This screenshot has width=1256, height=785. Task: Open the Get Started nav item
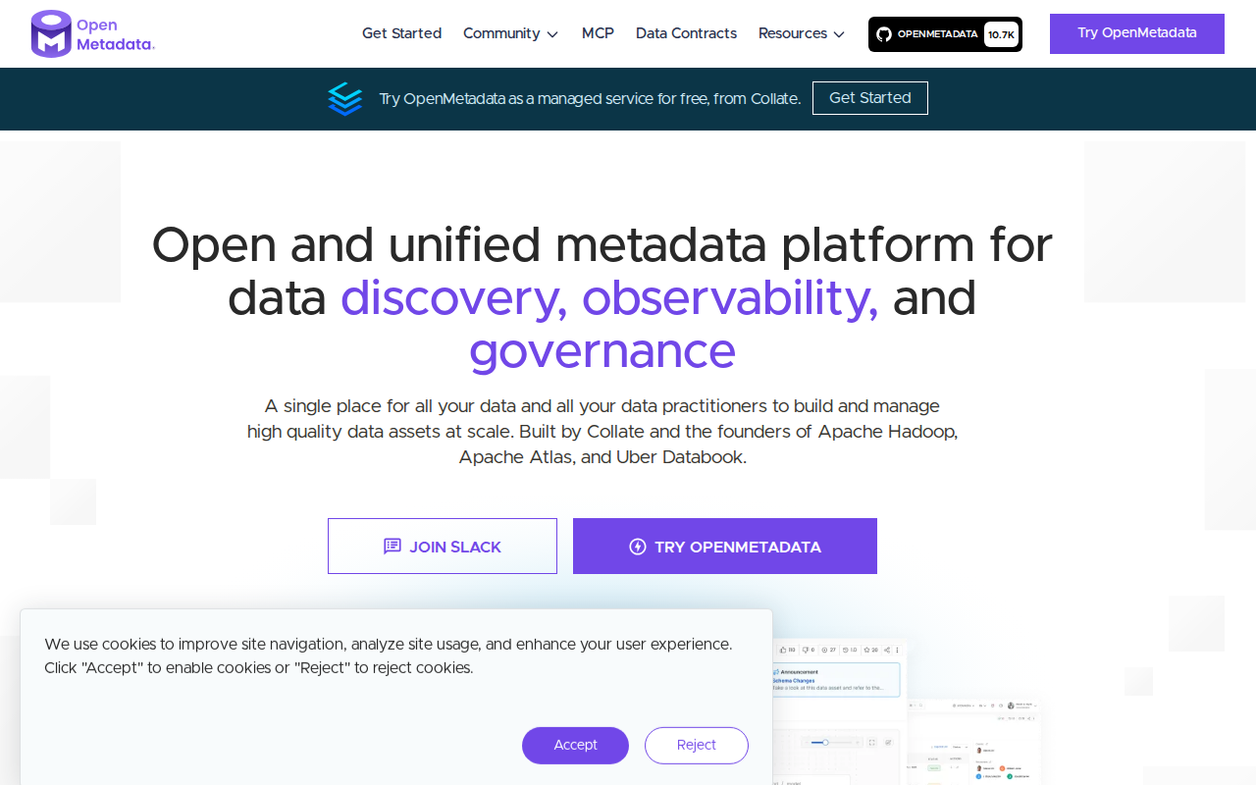pos(401,33)
